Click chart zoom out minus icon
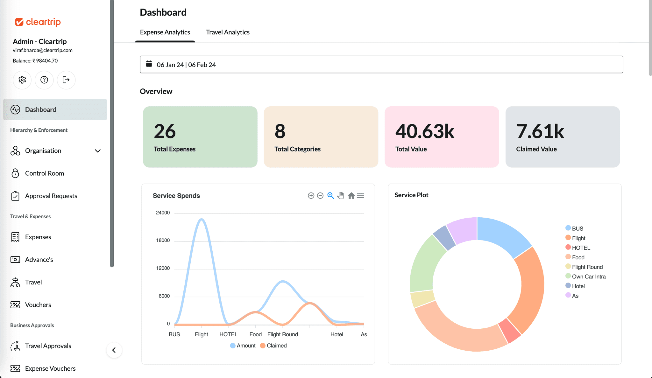 tap(320, 196)
